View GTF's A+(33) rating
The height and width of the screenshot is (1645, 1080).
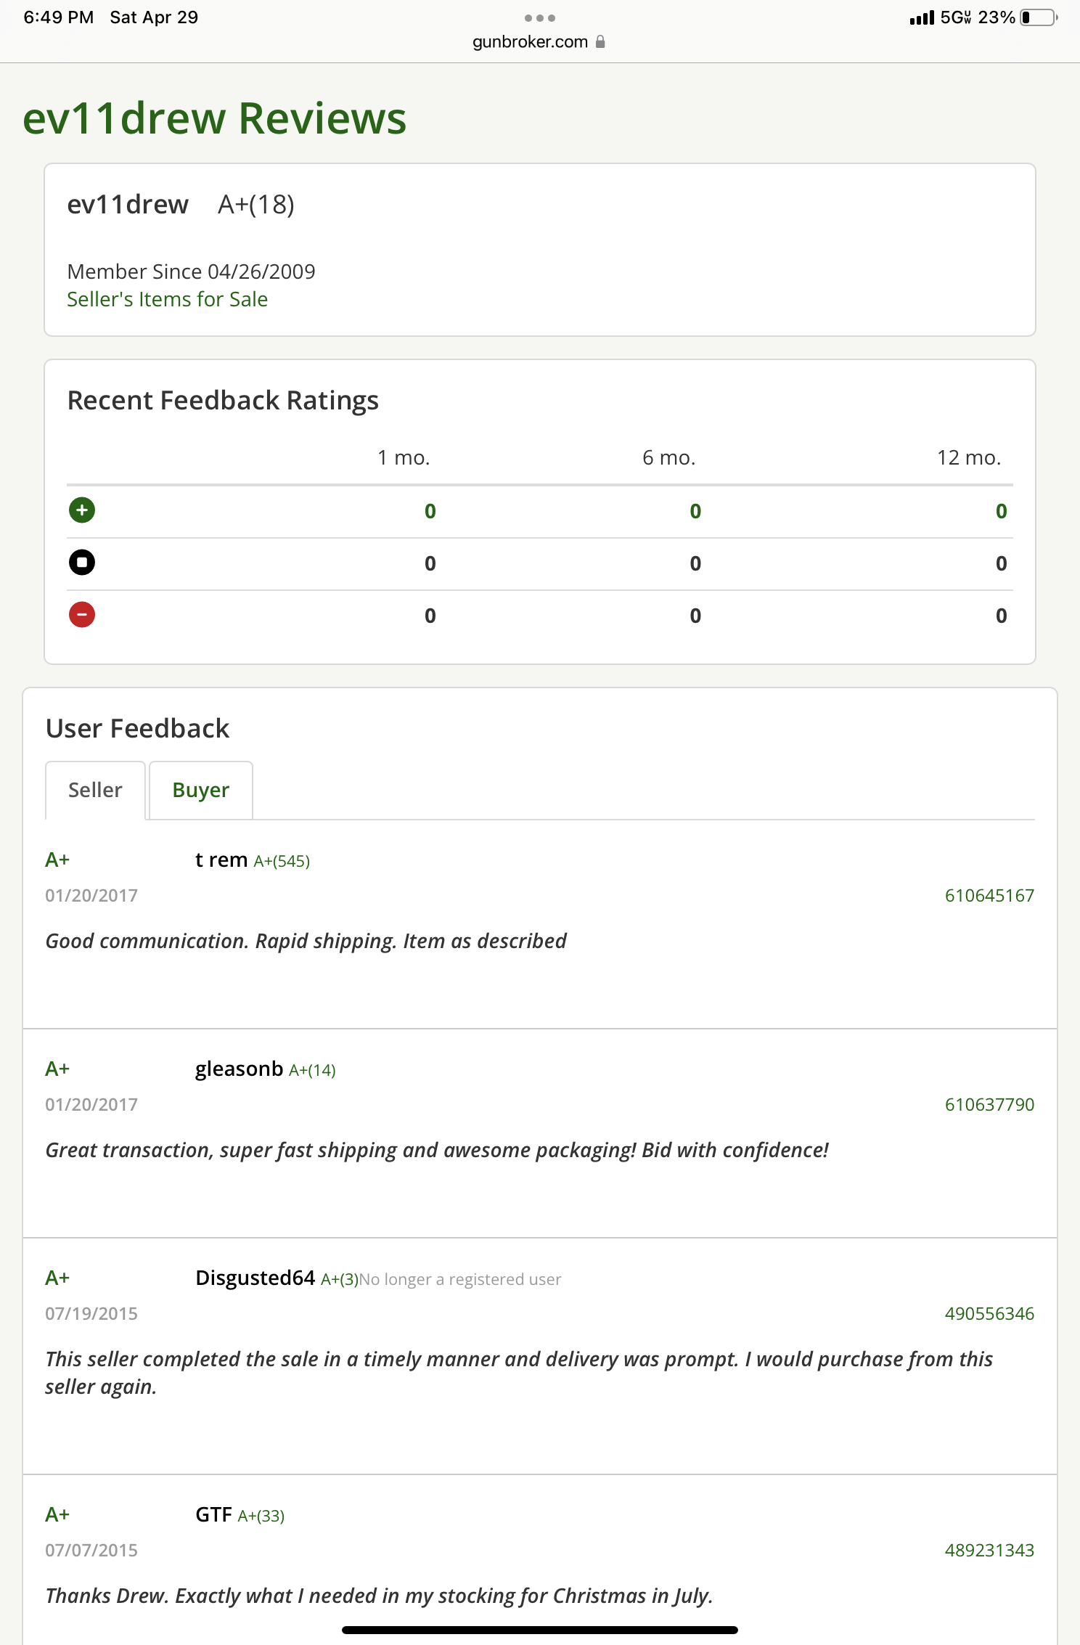(261, 1516)
